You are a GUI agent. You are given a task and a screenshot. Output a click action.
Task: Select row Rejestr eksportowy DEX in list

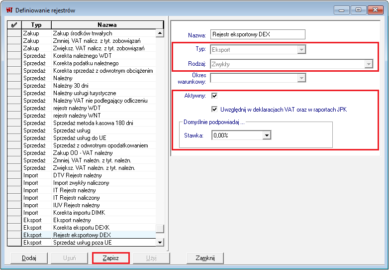(x=82, y=235)
